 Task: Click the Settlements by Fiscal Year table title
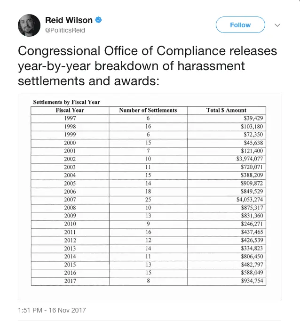66,102
